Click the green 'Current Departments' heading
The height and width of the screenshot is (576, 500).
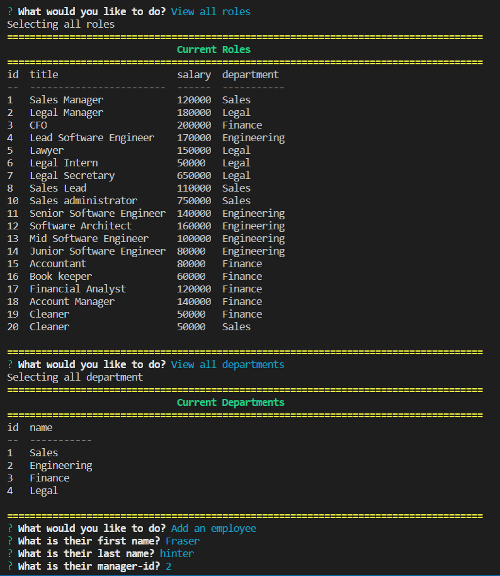[x=230, y=403]
